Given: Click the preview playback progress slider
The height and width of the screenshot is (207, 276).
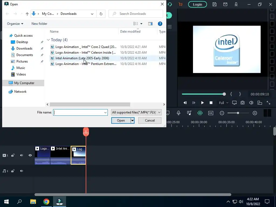Looking at the screenshot, I should 204,94.
